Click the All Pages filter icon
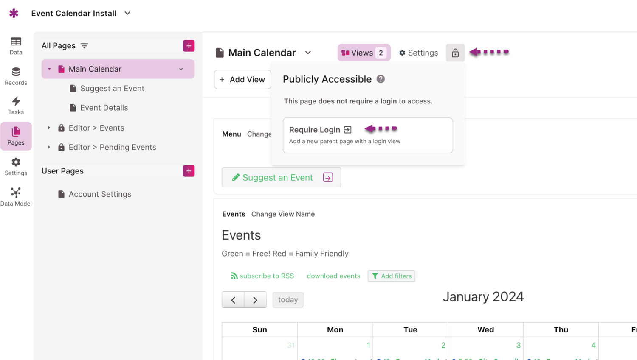The image size is (637, 360). (85, 46)
